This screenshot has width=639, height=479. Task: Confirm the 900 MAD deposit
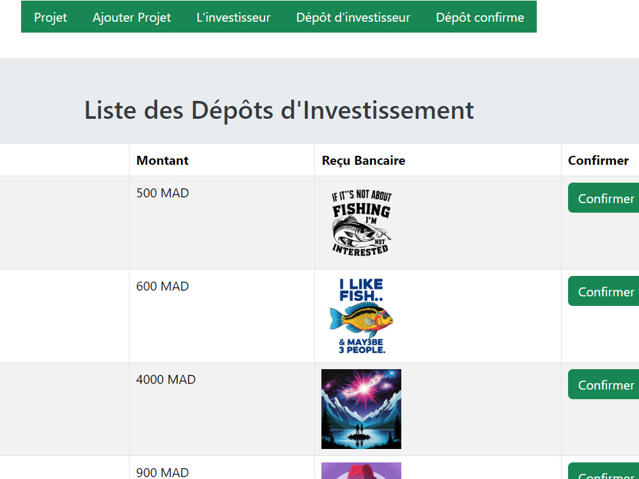point(604,472)
